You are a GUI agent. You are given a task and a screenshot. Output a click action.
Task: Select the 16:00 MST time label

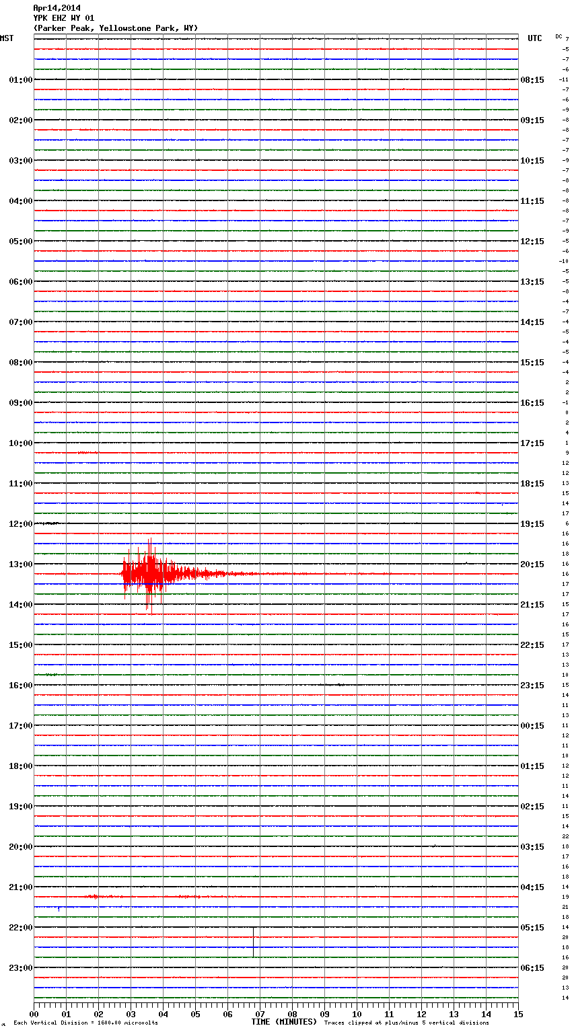tap(20, 686)
